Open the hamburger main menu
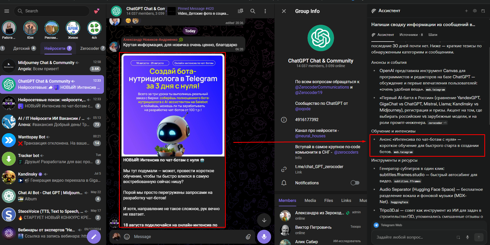 pos(7,11)
